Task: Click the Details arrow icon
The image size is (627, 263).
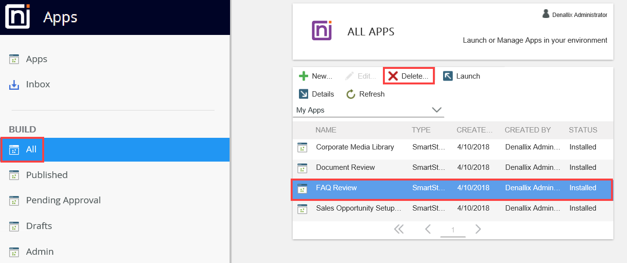Action: (303, 94)
